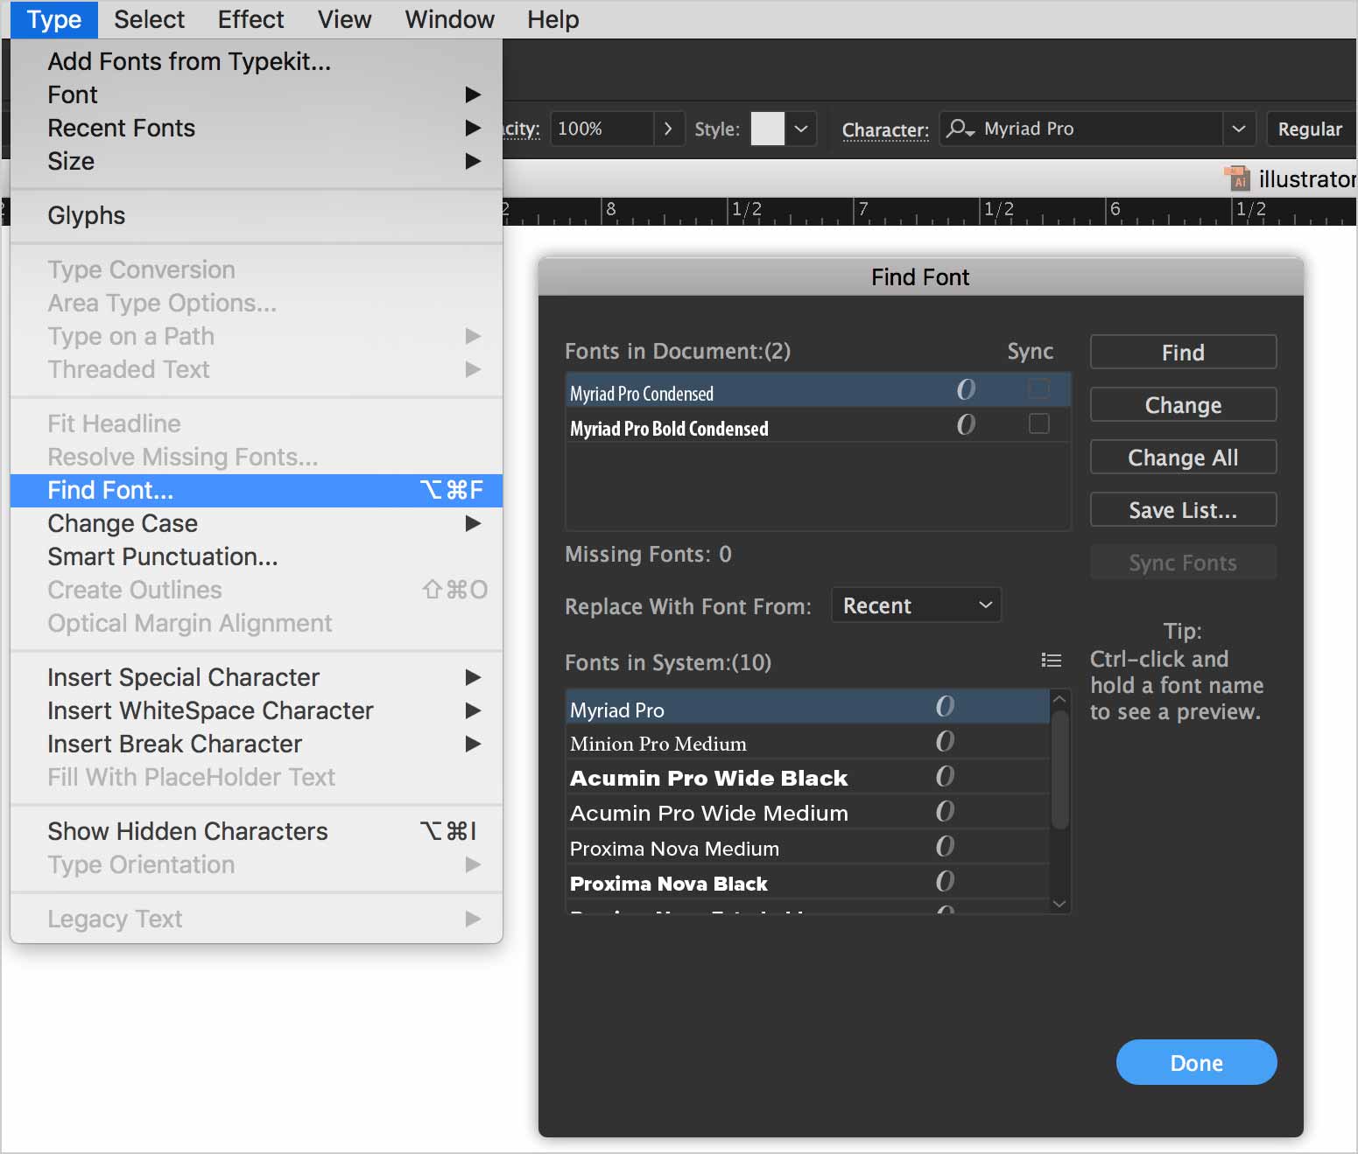Click OpenType icon beside Proxima Nova Medium
Screen dimensions: 1358x1154
pyautogui.click(x=945, y=847)
